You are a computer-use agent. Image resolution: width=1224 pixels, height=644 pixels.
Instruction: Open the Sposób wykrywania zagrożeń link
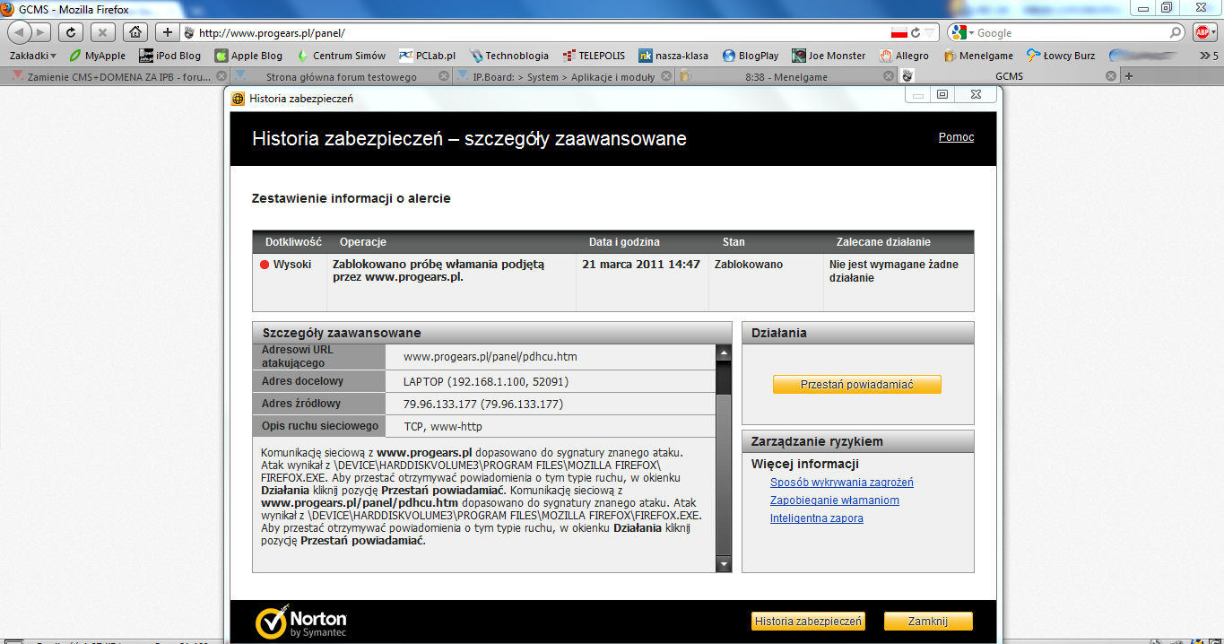click(841, 483)
